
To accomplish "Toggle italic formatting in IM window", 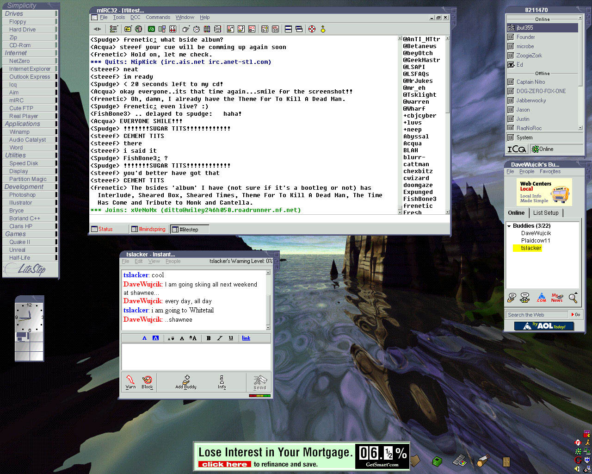I will 220,338.
